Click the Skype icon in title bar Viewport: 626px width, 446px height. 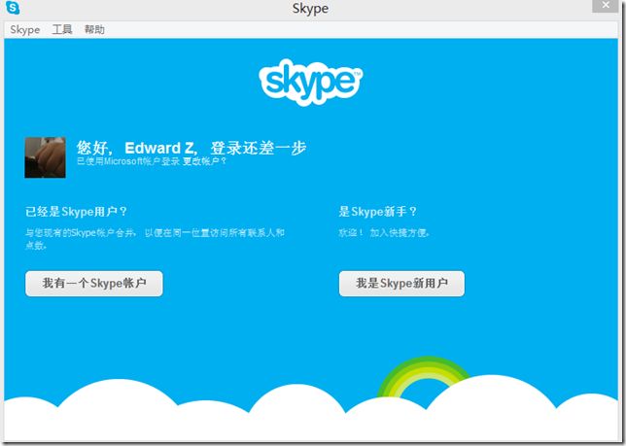click(13, 8)
